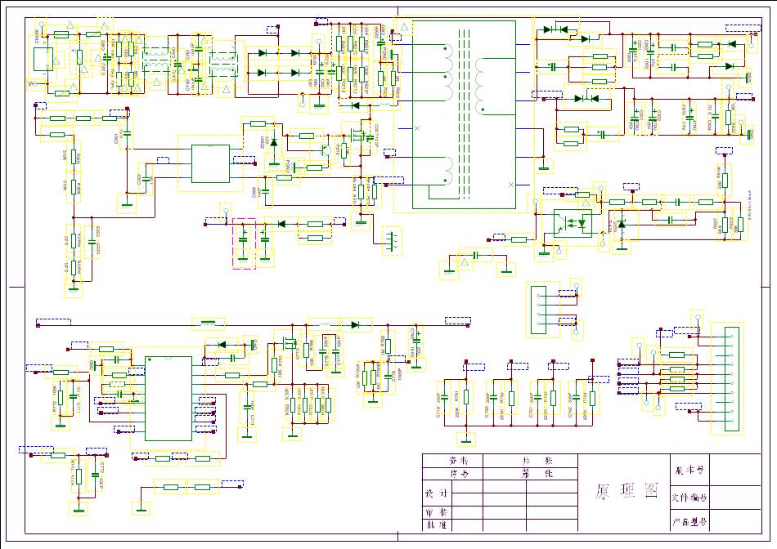Click resistor R774

click(79, 477)
